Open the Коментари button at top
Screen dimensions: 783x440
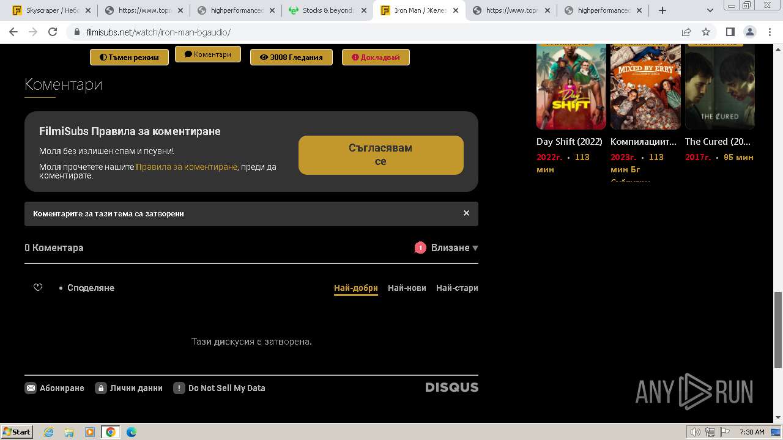[208, 54]
